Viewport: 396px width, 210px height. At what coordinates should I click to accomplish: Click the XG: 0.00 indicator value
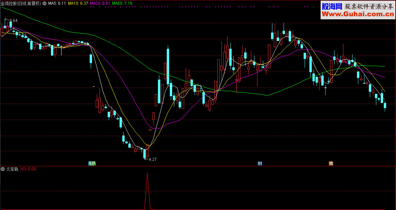[x=28, y=169]
